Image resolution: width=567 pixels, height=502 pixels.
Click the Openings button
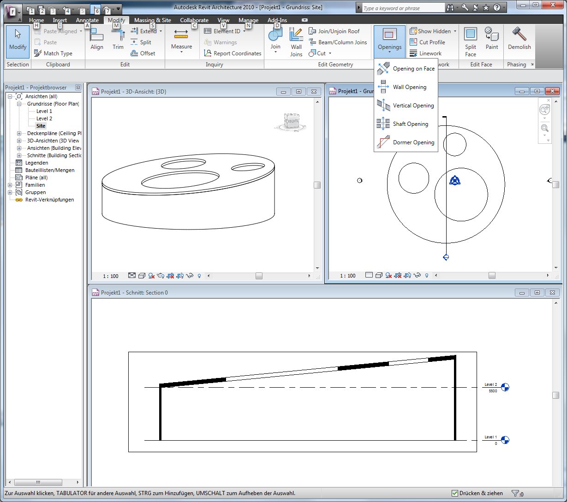[x=389, y=41]
